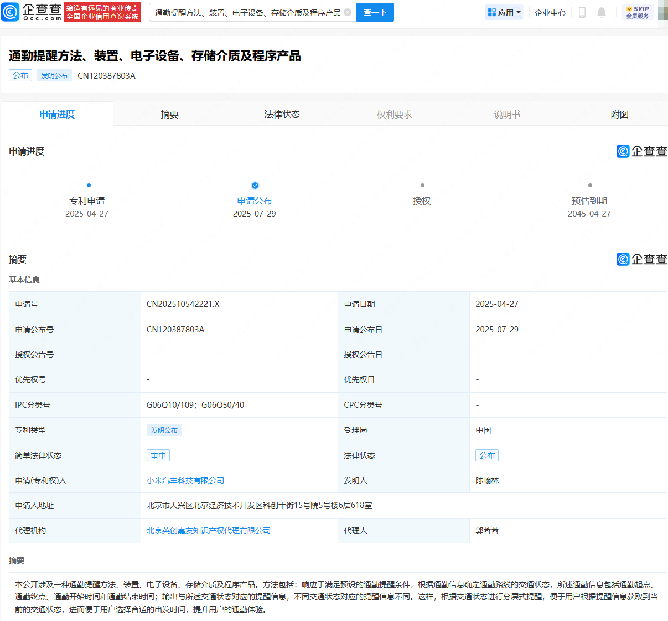Click the applications grid icon
668x621 pixels.
[492, 12]
